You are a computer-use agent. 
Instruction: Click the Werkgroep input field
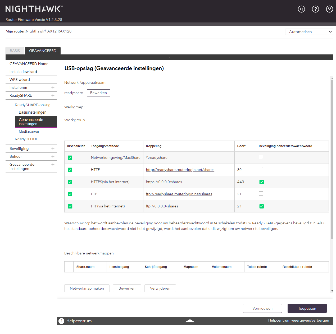(x=130, y=120)
